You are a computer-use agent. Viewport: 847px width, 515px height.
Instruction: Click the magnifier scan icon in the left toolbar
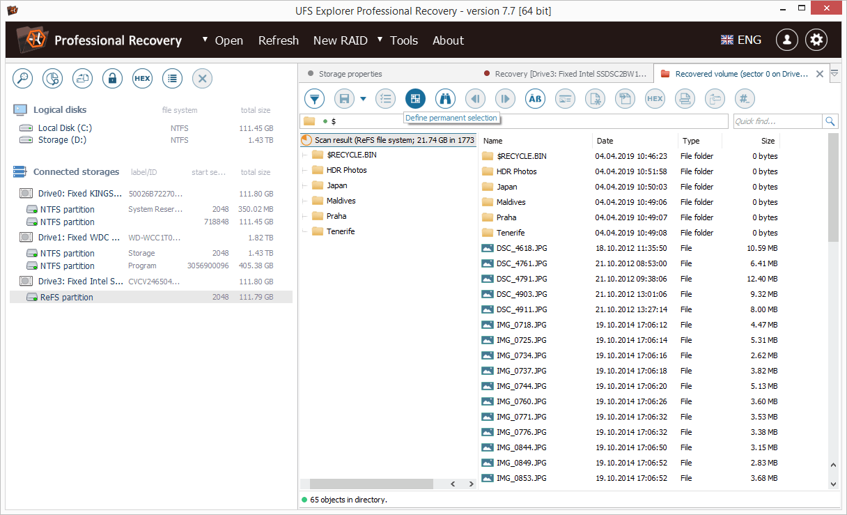23,79
